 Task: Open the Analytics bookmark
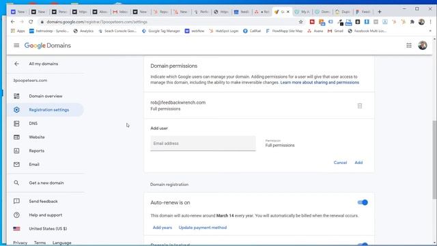click(x=83, y=31)
